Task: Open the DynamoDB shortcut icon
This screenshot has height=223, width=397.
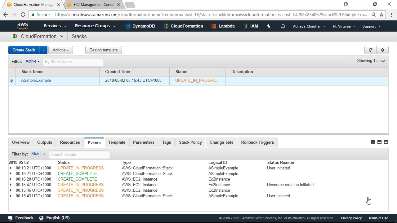Action: point(128,26)
